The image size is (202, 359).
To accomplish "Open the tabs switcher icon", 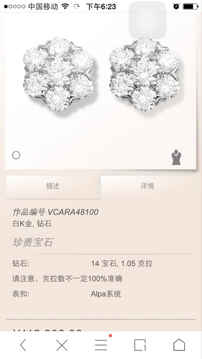I will coord(140,345).
